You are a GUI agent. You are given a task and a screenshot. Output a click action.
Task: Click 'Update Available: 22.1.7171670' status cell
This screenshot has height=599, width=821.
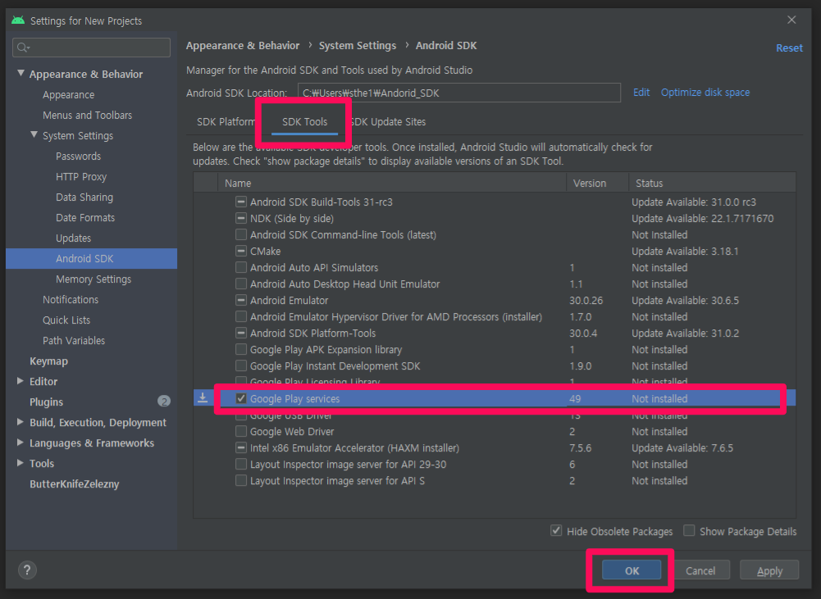[702, 218]
